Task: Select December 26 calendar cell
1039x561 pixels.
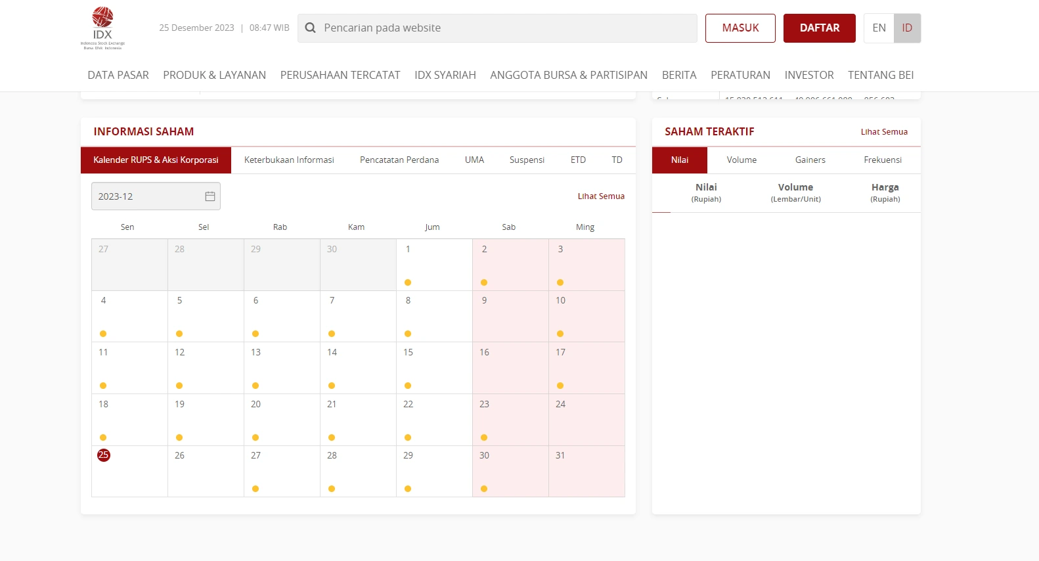Action: click(x=206, y=471)
